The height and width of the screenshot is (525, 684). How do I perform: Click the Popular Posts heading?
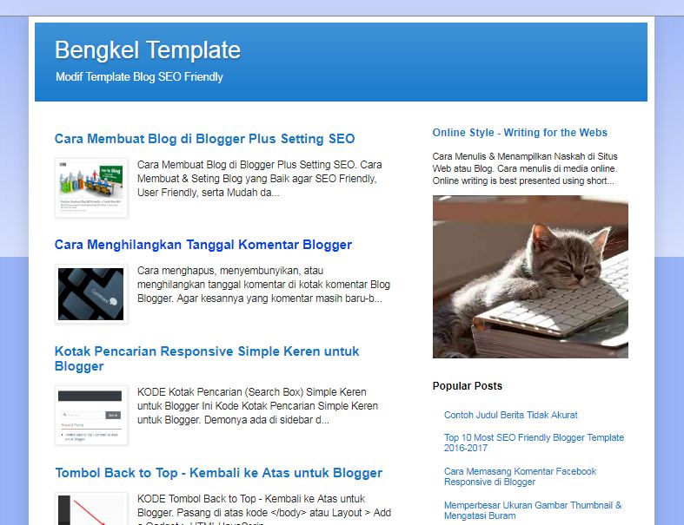click(x=468, y=386)
